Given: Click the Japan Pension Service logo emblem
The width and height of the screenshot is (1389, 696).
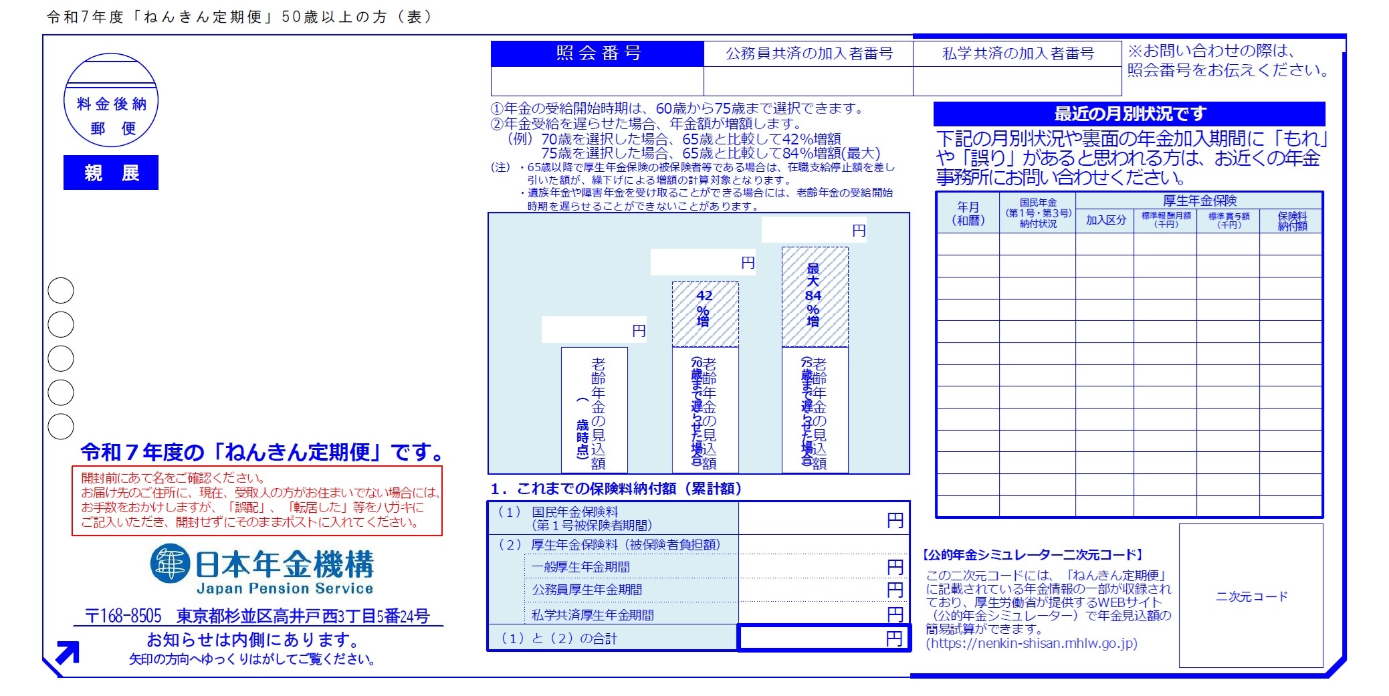Looking at the screenshot, I should 169,563.
